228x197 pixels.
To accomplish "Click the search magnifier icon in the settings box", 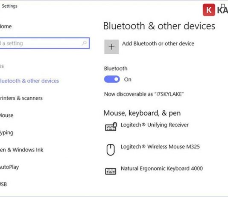I will pos(84,43).
